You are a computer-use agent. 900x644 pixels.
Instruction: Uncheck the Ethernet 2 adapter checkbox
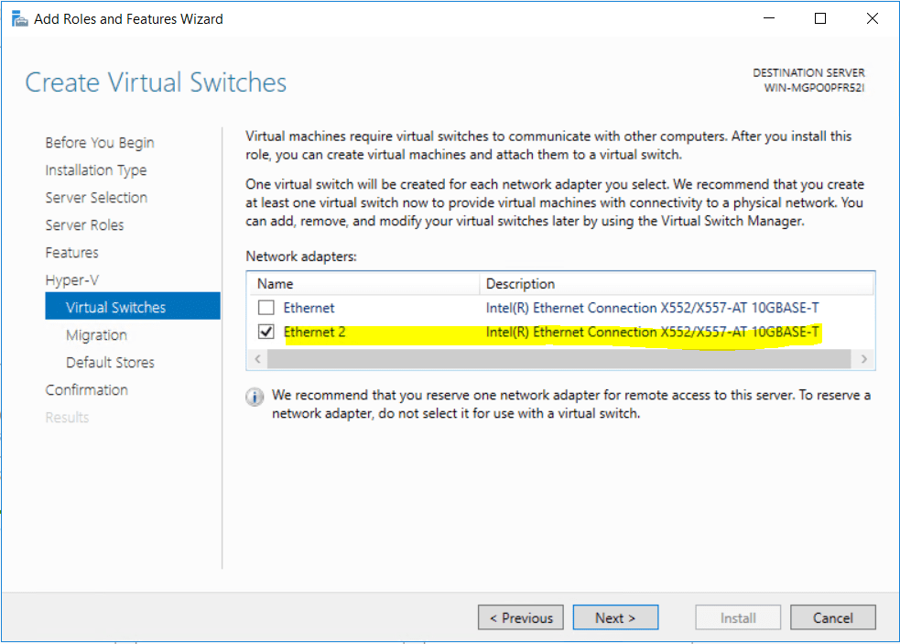tap(266, 332)
